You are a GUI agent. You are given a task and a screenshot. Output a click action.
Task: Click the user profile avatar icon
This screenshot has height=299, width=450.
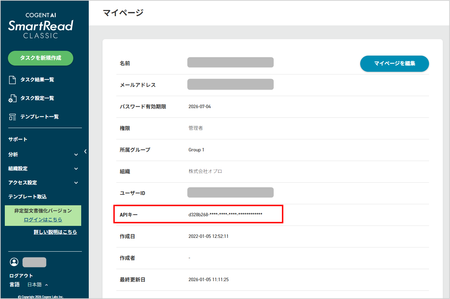pos(14,262)
